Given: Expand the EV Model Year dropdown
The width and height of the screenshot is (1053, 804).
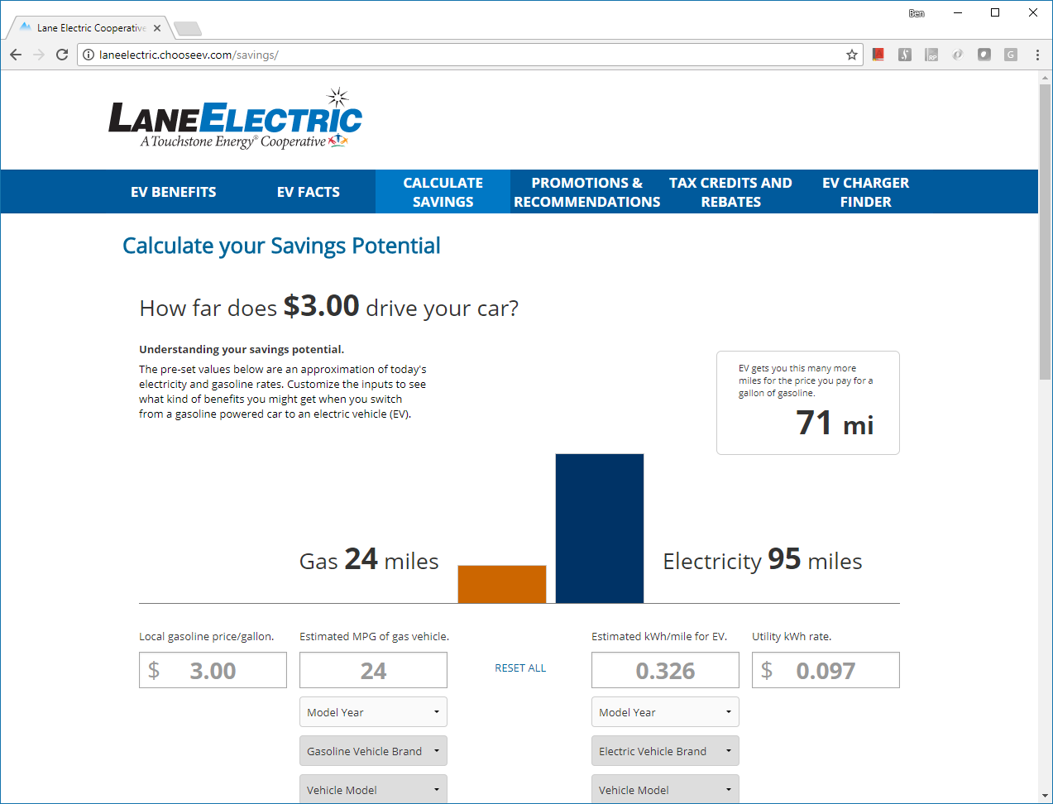Looking at the screenshot, I should 665,712.
